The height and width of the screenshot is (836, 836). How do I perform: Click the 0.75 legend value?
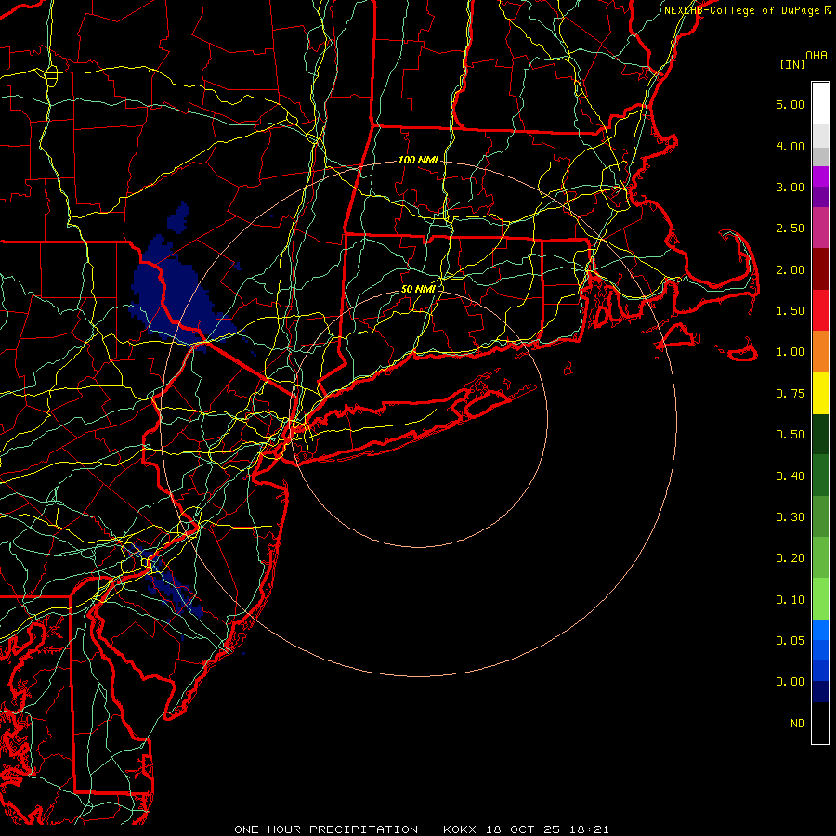point(790,394)
